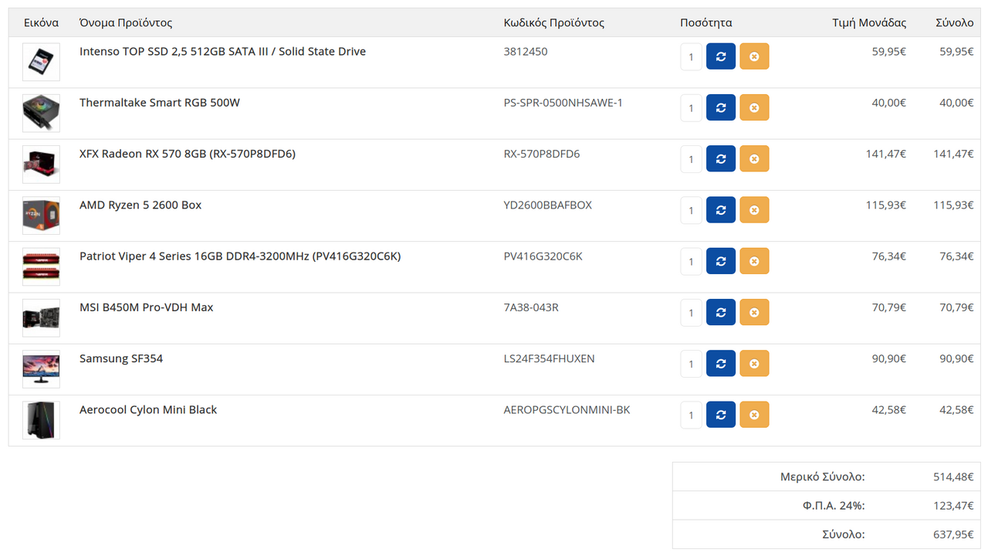988x553 pixels.
Task: Open Intenso TOP SSD 2,5 512GB product link
Action: (x=222, y=52)
